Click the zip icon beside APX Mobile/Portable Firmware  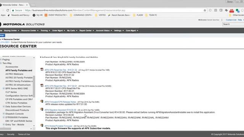pos(42,125)
